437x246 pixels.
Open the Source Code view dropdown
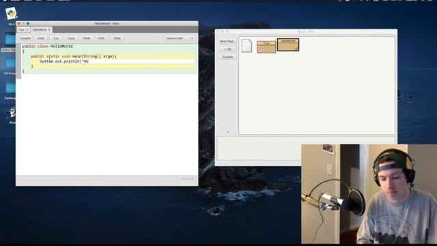(x=180, y=38)
